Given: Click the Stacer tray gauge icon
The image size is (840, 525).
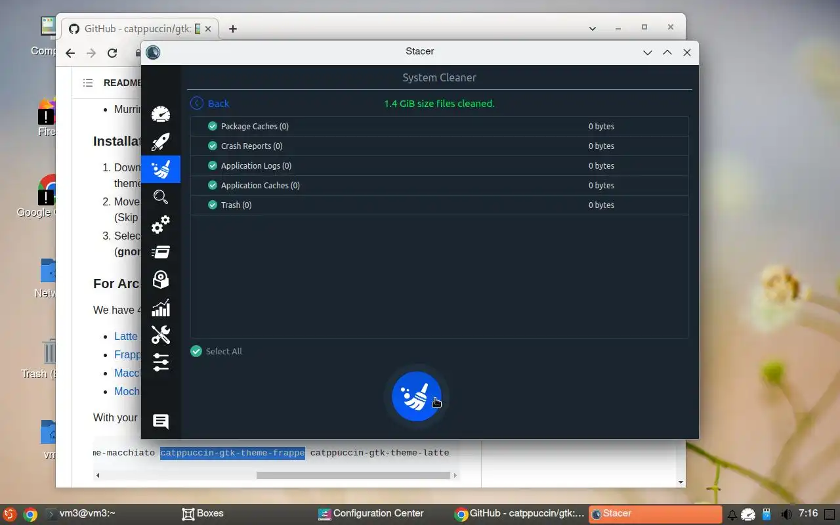Looking at the screenshot, I should (749, 514).
